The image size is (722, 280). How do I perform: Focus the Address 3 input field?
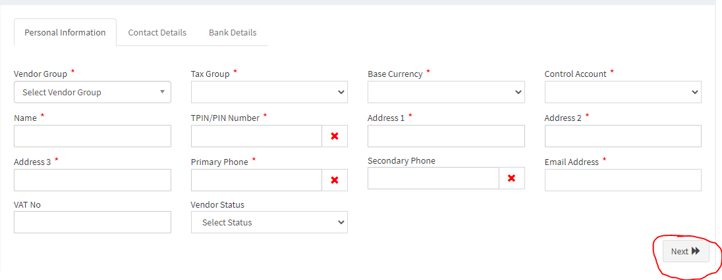[92, 180]
